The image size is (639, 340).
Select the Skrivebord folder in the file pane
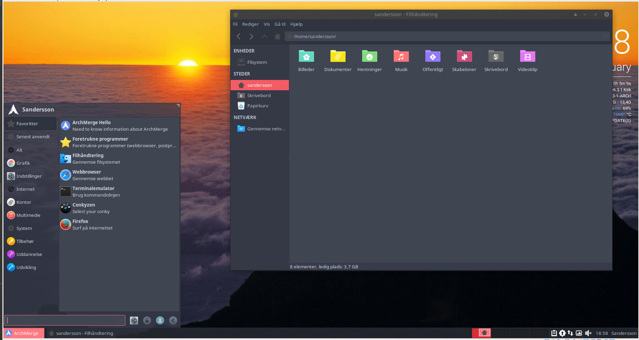(496, 61)
